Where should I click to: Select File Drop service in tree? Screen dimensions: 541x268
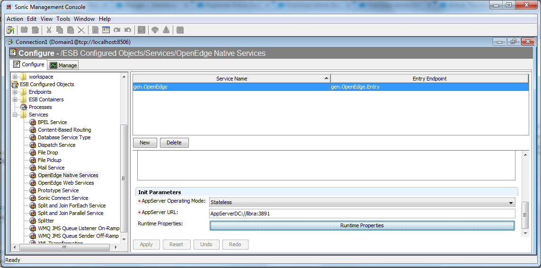pos(48,152)
